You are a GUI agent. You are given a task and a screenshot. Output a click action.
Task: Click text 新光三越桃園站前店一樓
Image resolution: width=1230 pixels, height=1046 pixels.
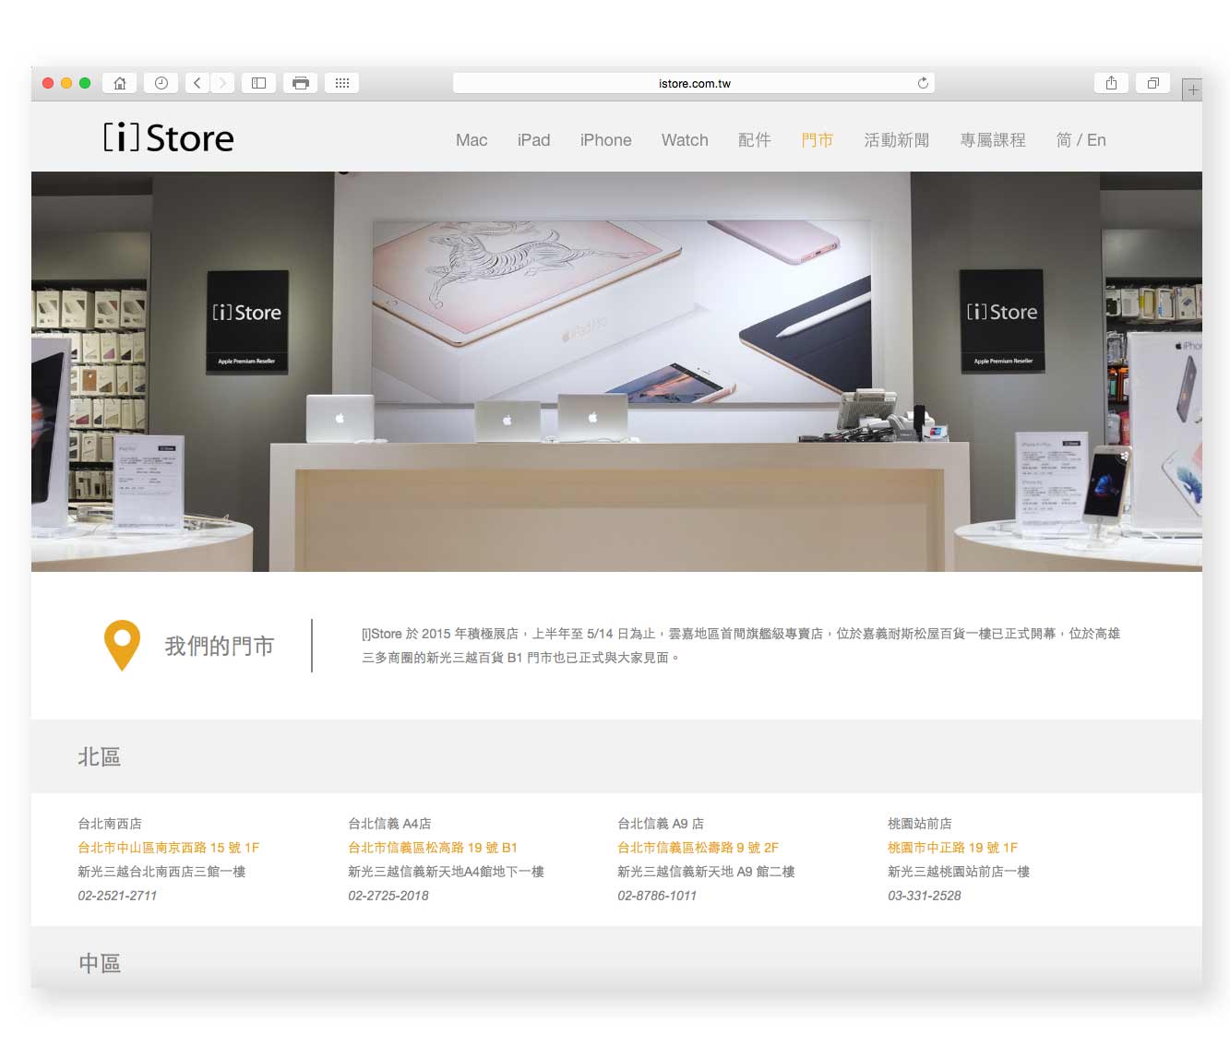[x=959, y=871]
